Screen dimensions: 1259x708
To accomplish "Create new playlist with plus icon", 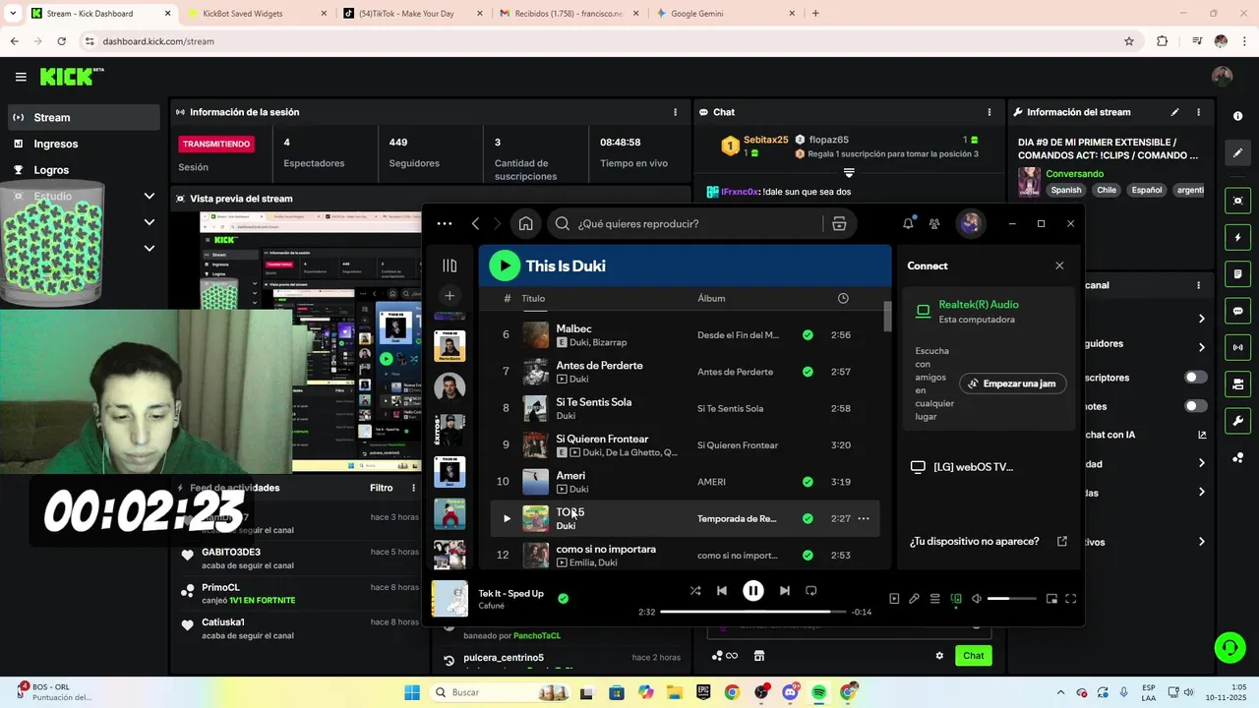I will point(450,295).
